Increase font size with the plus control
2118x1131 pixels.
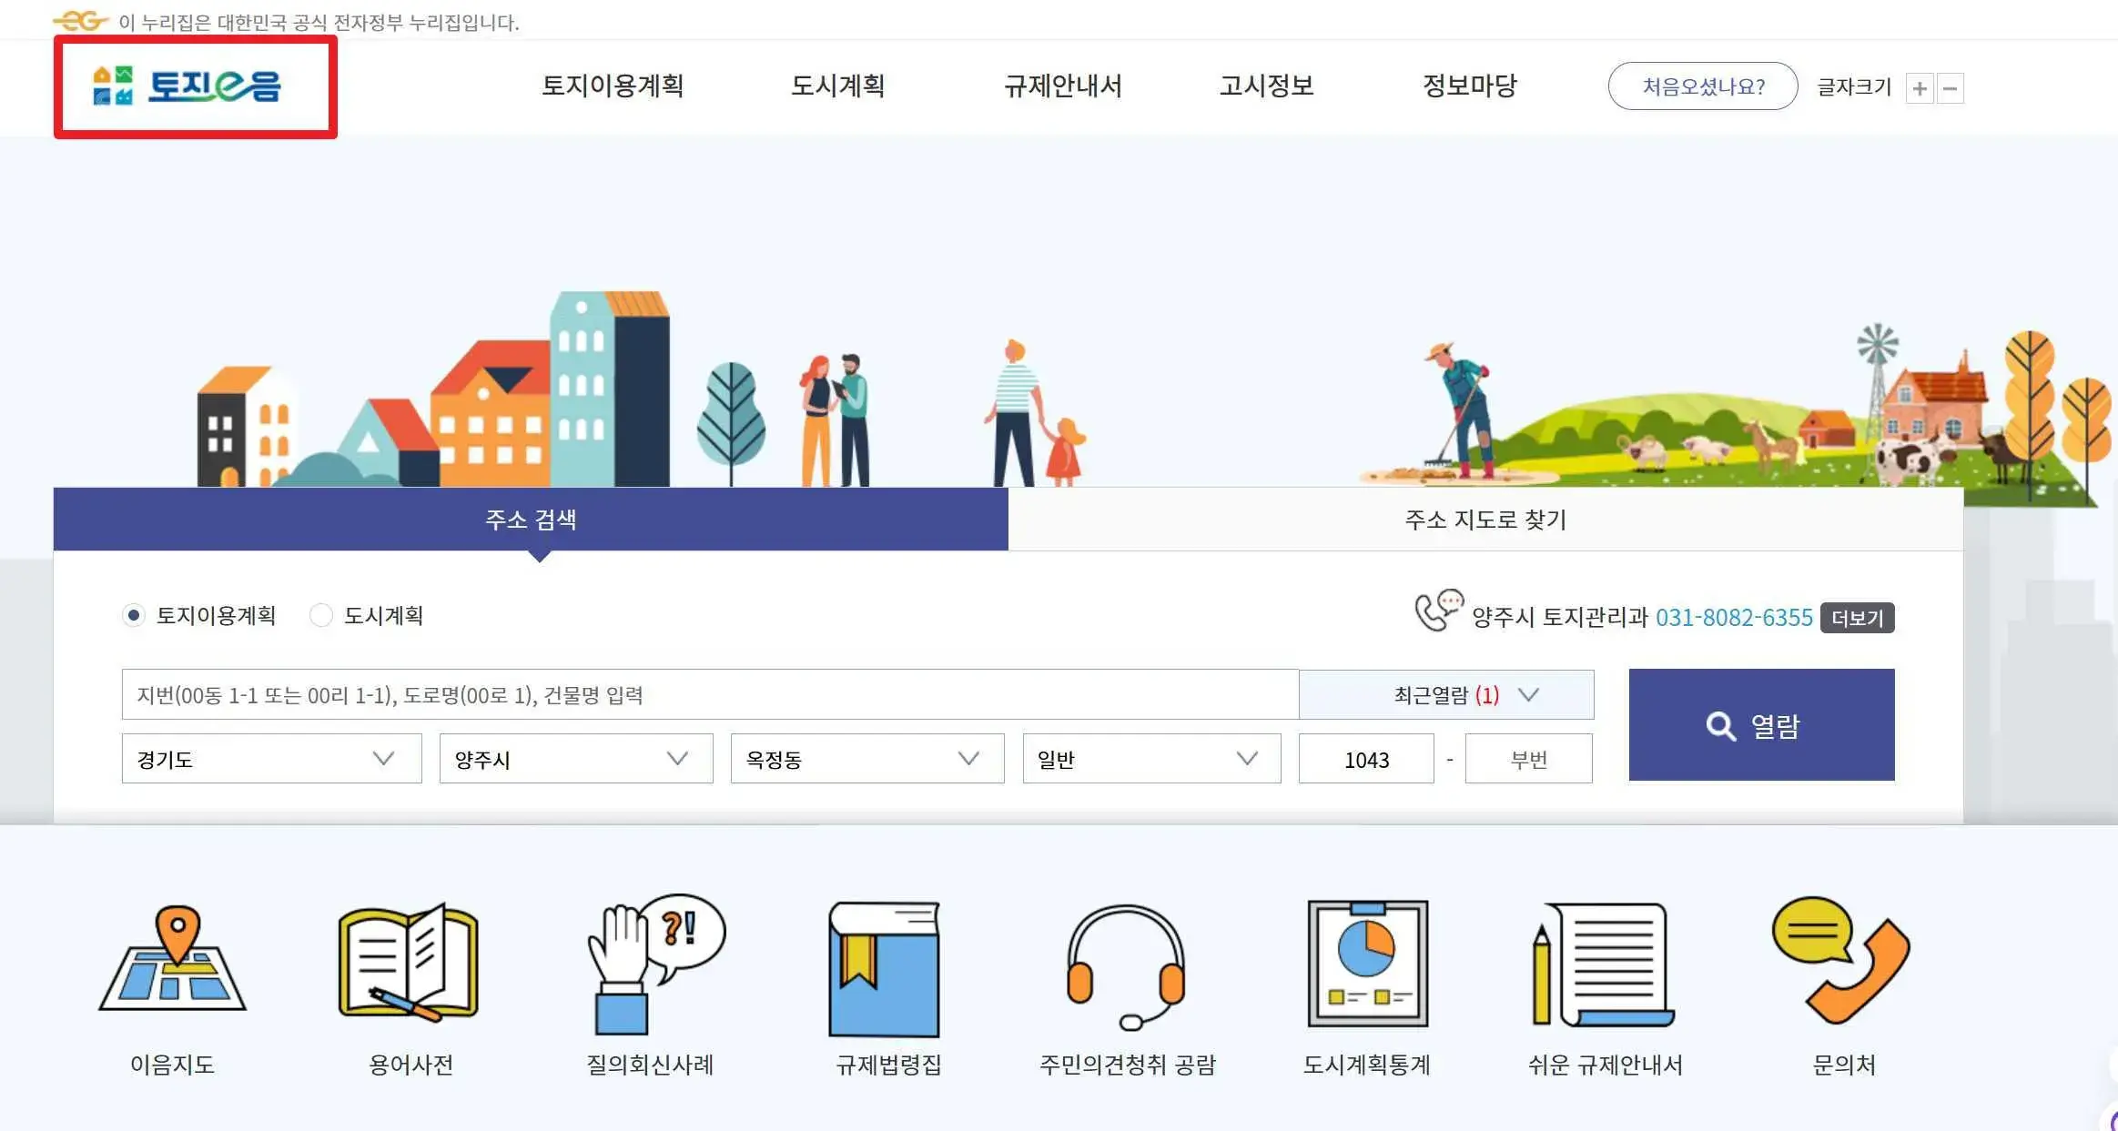pos(1920,87)
